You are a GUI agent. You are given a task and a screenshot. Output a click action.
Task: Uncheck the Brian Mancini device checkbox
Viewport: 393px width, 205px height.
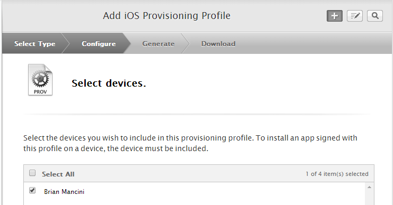coord(32,190)
